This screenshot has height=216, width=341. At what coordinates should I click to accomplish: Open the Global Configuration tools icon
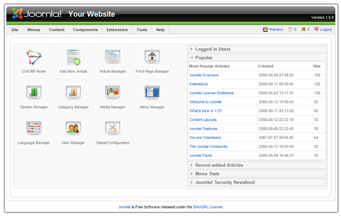113,128
